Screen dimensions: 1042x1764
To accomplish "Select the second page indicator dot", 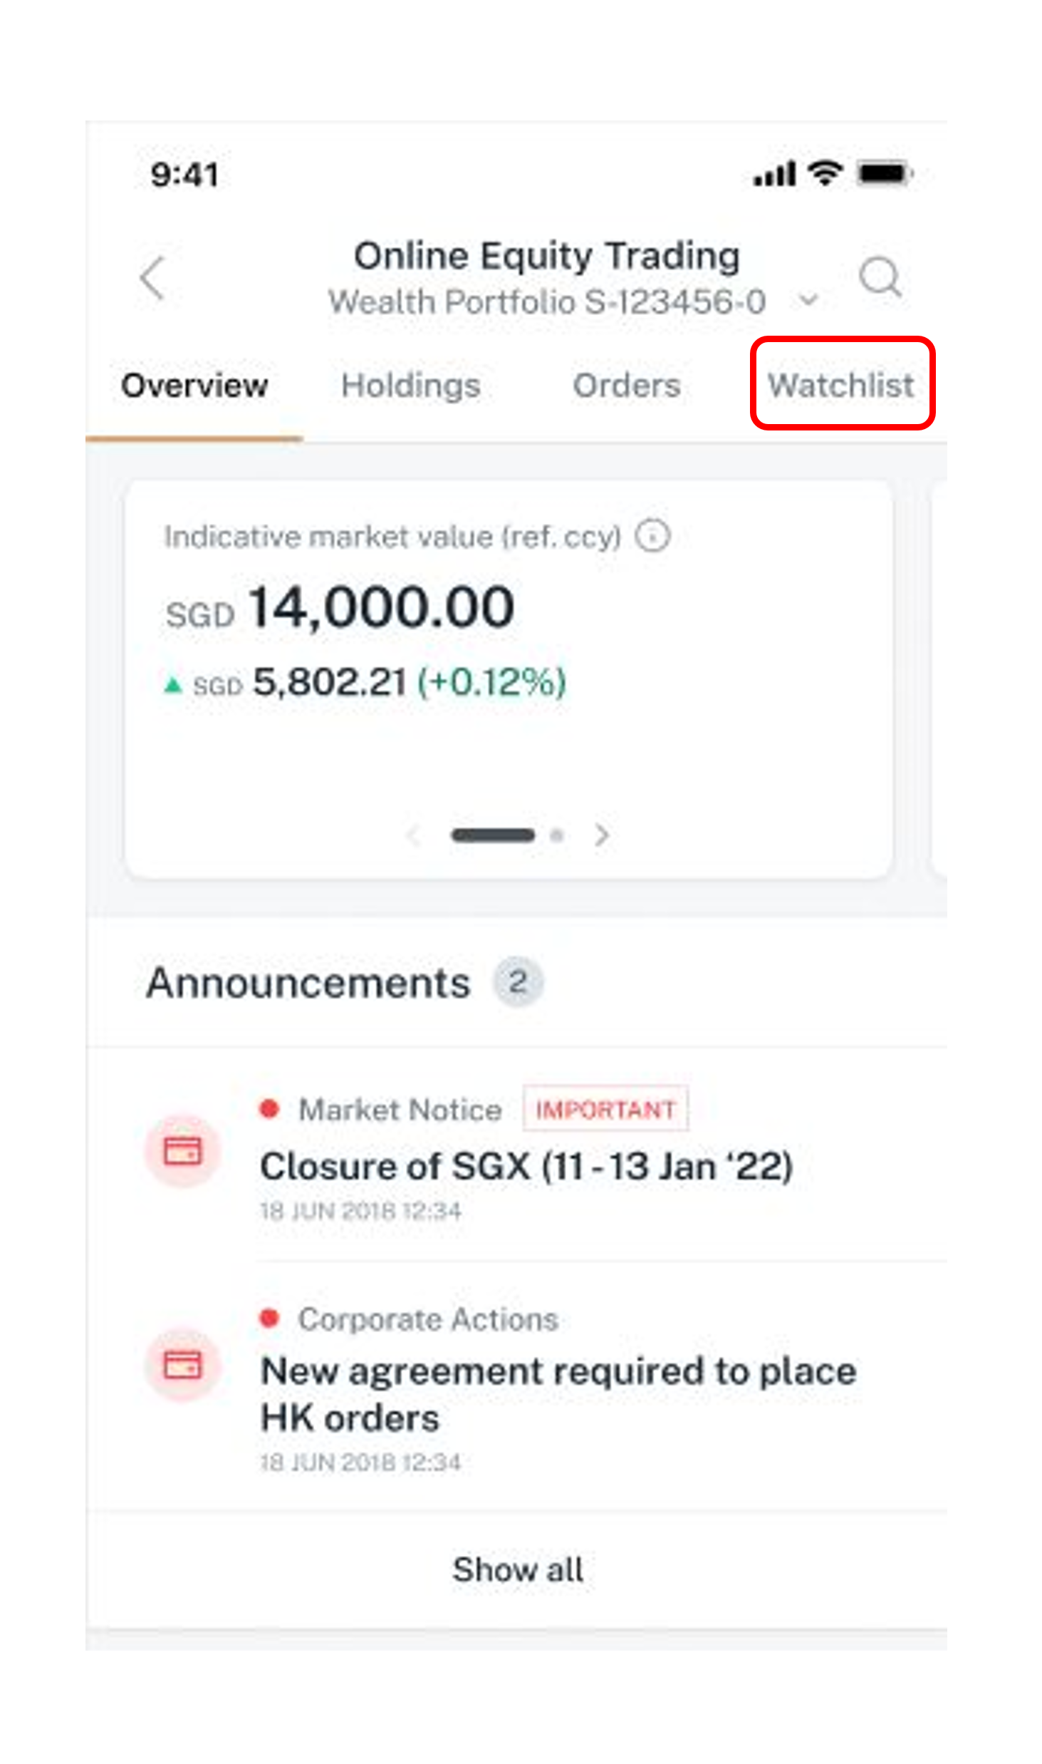I will 557,835.
